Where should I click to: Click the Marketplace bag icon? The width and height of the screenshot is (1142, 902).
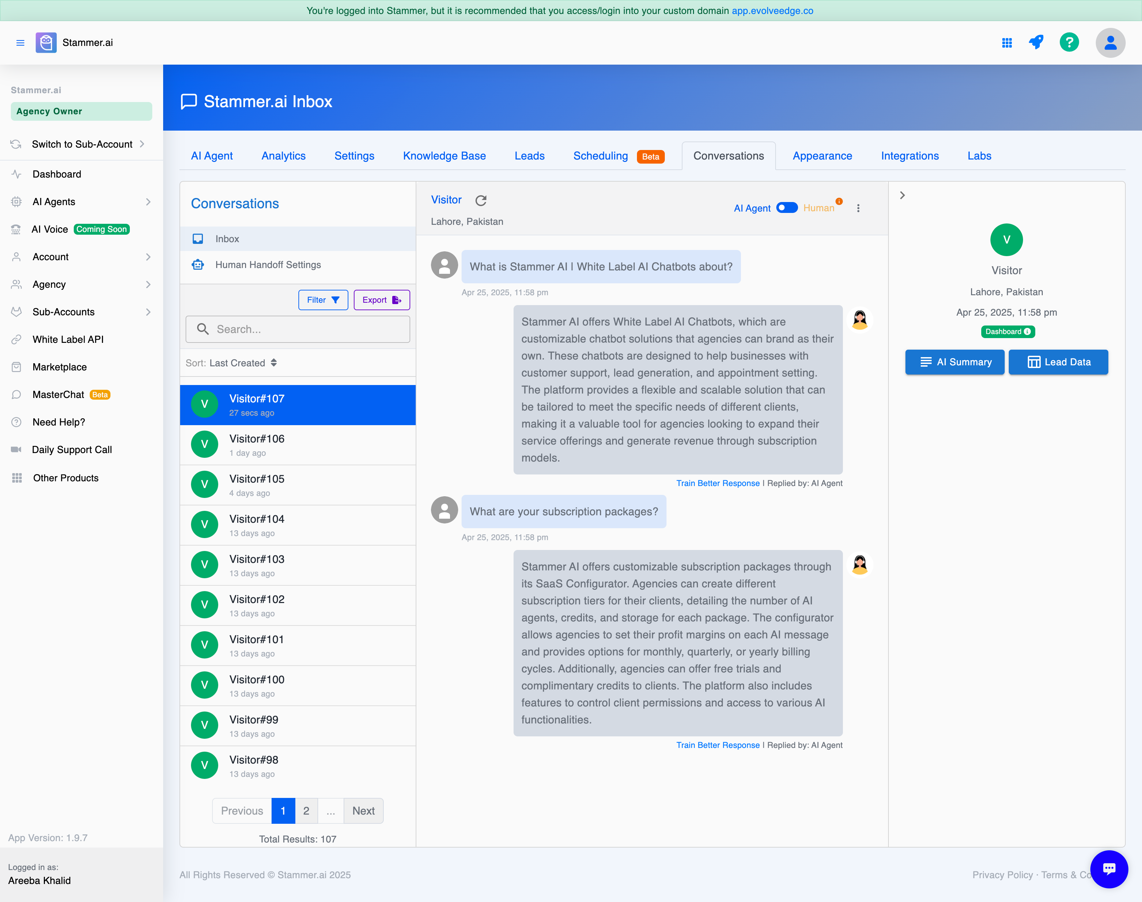16,367
